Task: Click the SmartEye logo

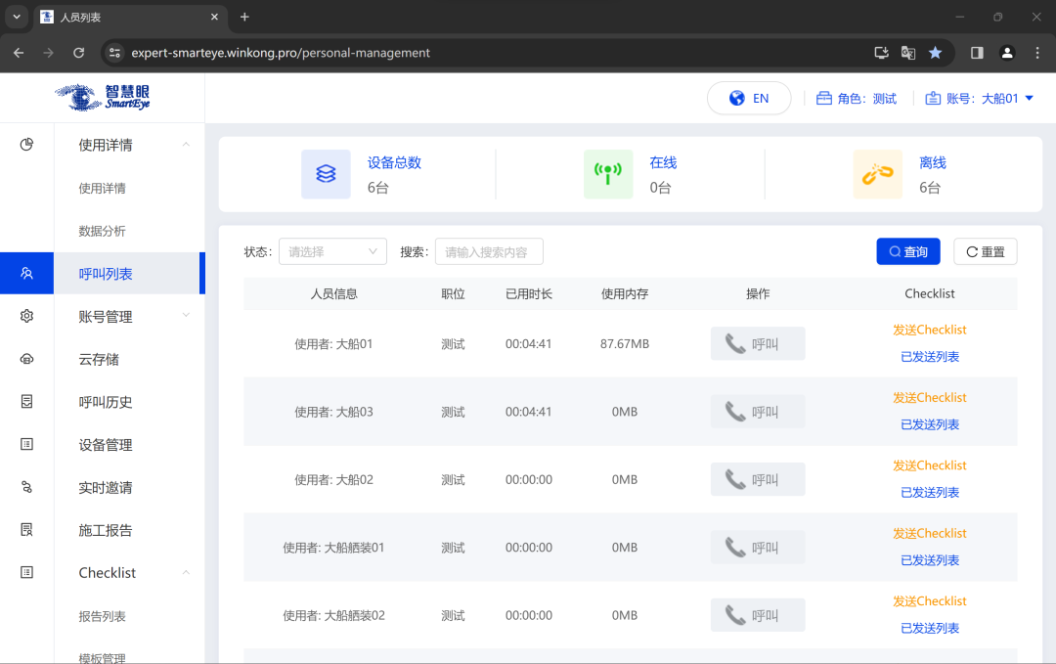Action: [x=103, y=98]
